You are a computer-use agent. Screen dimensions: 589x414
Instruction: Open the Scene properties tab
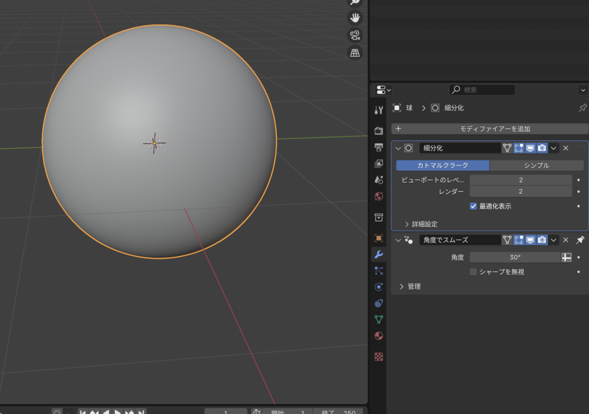point(378,179)
